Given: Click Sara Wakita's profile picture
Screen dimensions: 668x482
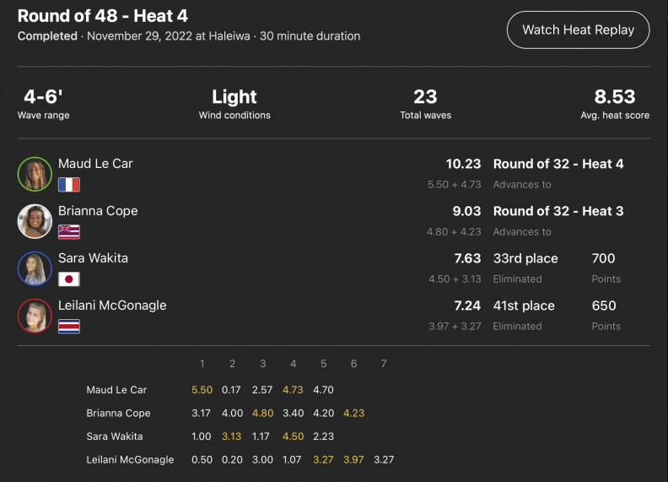Looking at the screenshot, I should pyautogui.click(x=35, y=268).
